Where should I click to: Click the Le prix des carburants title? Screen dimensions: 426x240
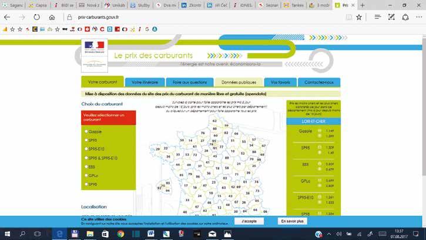[153, 55]
